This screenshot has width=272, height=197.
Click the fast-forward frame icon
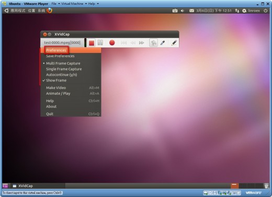pyautogui.click(x=141, y=43)
